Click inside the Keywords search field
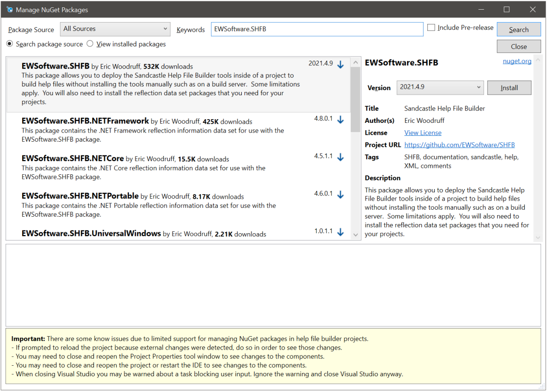The width and height of the screenshot is (547, 391). [x=317, y=29]
